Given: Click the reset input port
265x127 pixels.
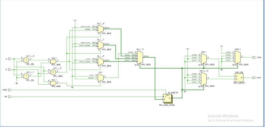Looking at the screenshot, I should (10, 90).
